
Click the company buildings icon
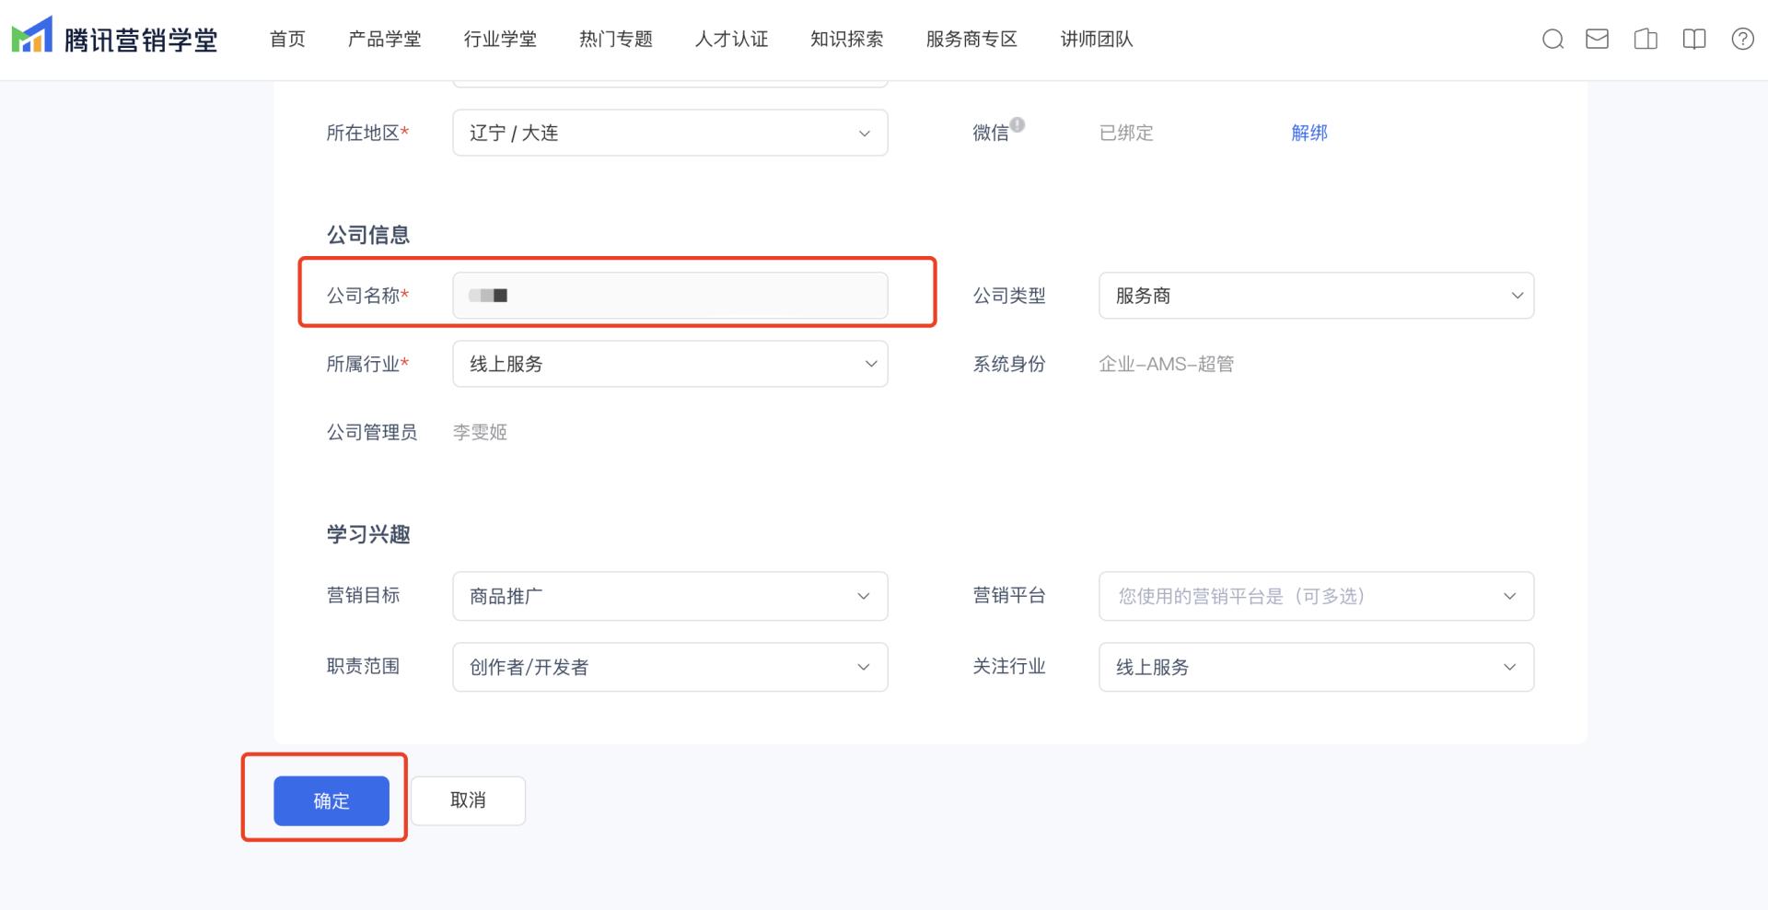pyautogui.click(x=1646, y=40)
